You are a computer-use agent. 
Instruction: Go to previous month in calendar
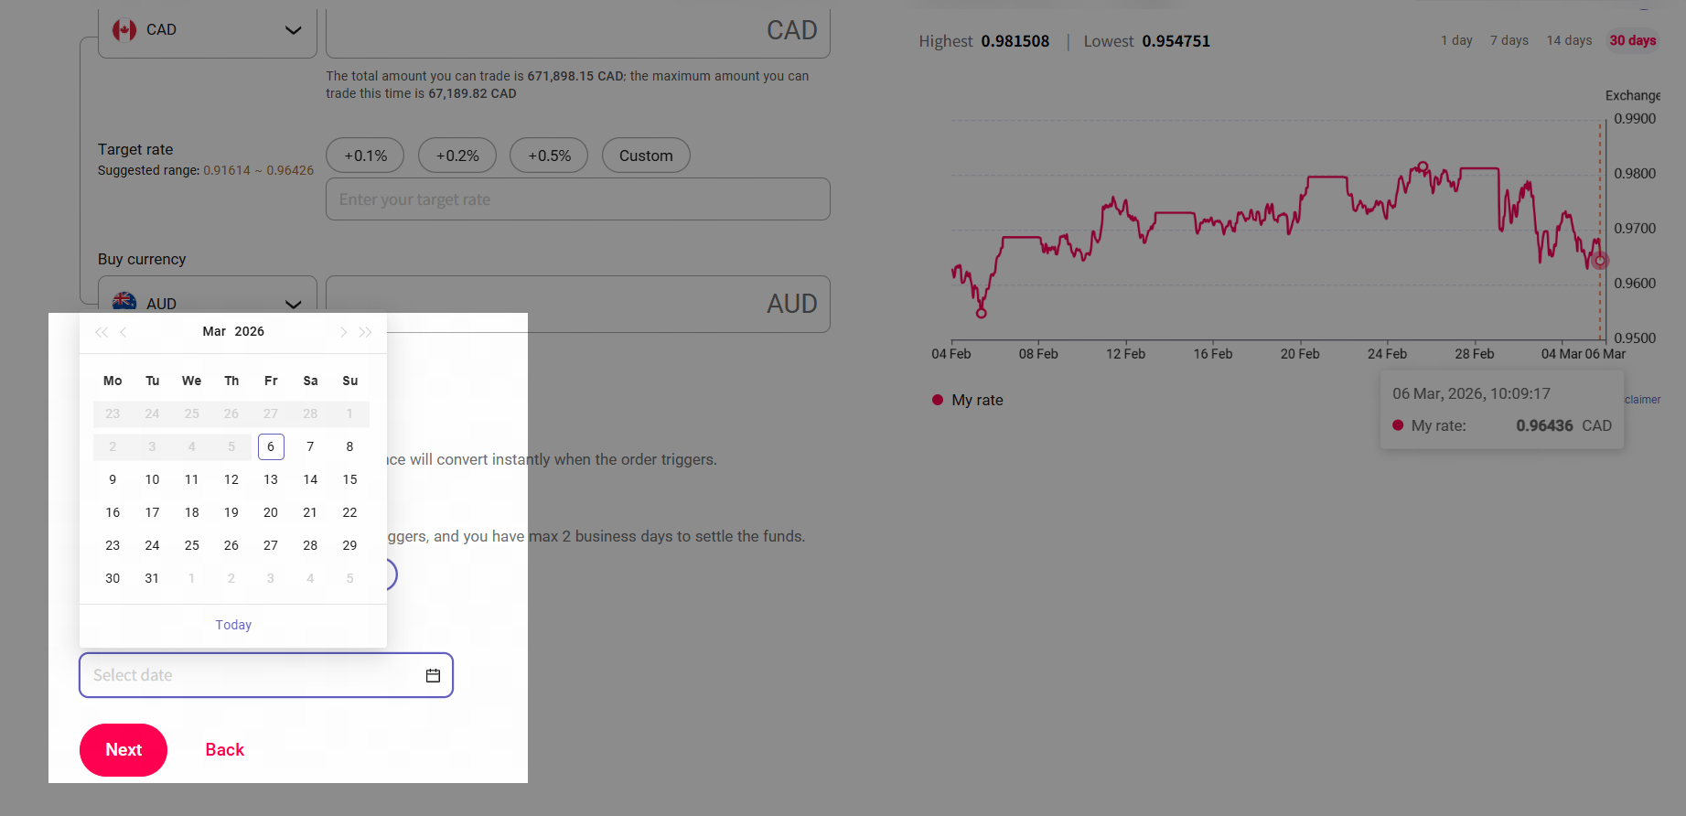point(123,332)
